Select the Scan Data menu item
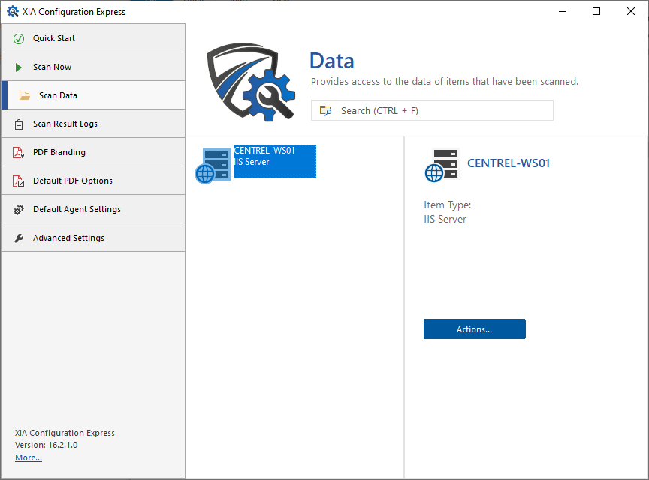Image resolution: width=649 pixels, height=480 pixels. (93, 95)
